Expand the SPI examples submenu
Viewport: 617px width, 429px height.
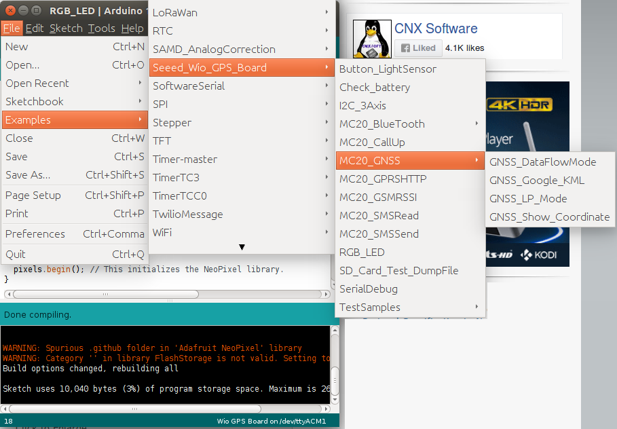(242, 105)
